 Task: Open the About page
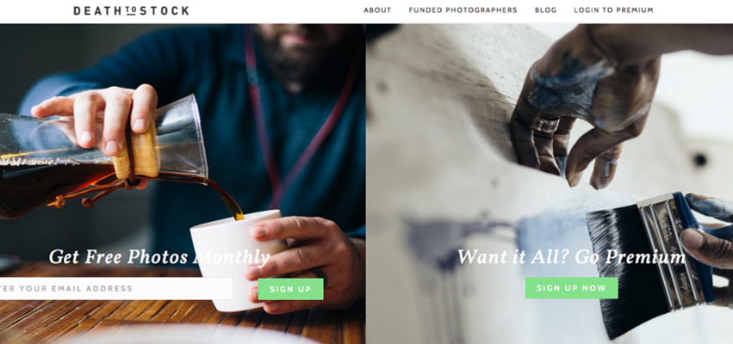coord(377,10)
